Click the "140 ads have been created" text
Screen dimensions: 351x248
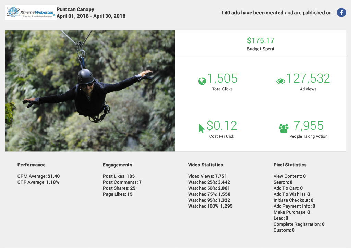point(252,13)
